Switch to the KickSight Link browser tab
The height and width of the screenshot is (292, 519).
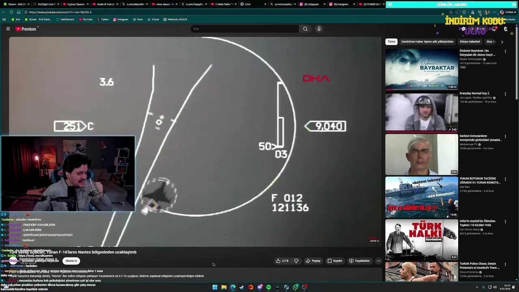coord(46,4)
